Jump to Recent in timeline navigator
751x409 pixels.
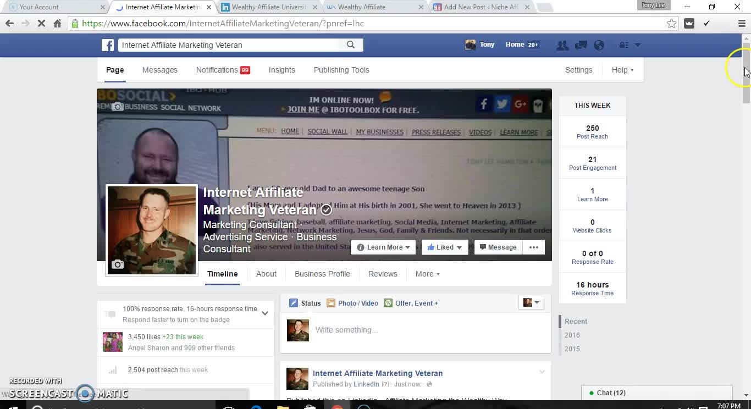click(x=576, y=321)
